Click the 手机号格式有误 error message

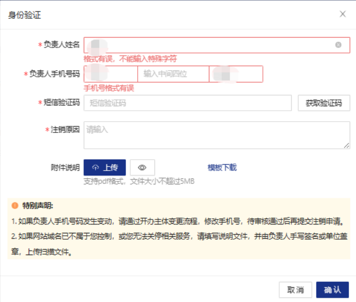[109, 88]
